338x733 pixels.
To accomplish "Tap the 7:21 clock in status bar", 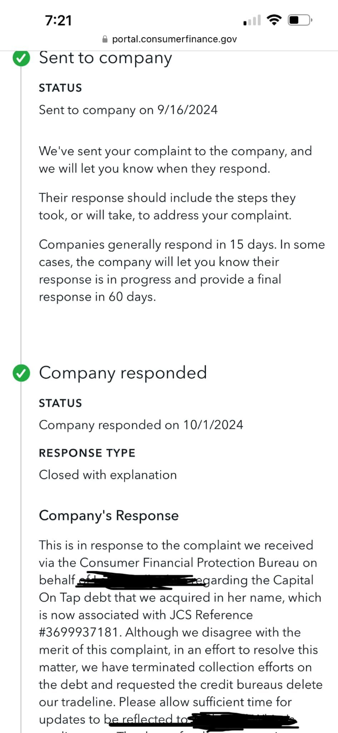I will pos(58,20).
